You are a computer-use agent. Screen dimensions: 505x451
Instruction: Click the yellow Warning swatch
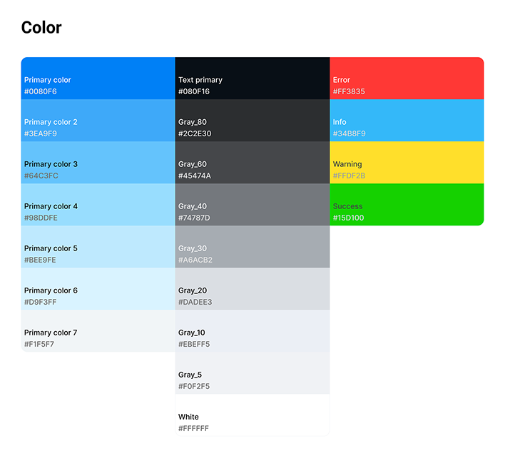[x=407, y=163]
